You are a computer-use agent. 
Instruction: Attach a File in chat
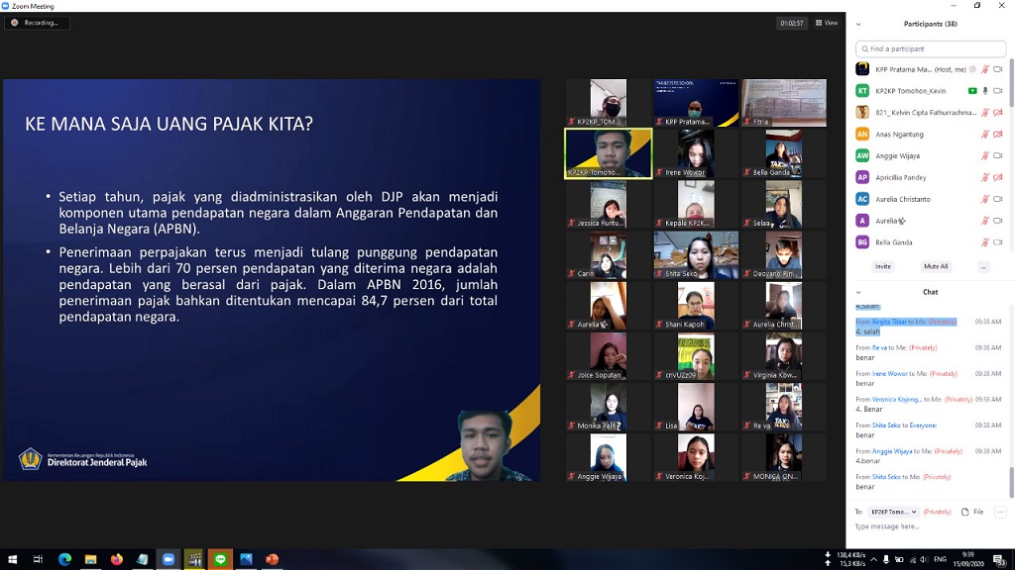point(972,512)
